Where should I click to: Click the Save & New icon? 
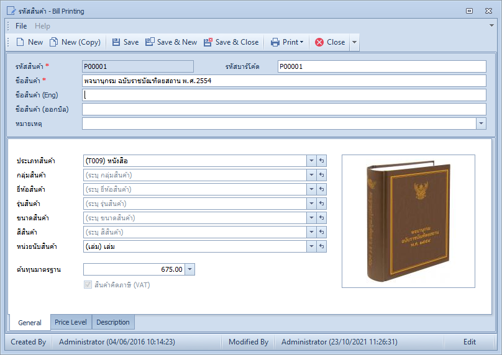coord(150,42)
